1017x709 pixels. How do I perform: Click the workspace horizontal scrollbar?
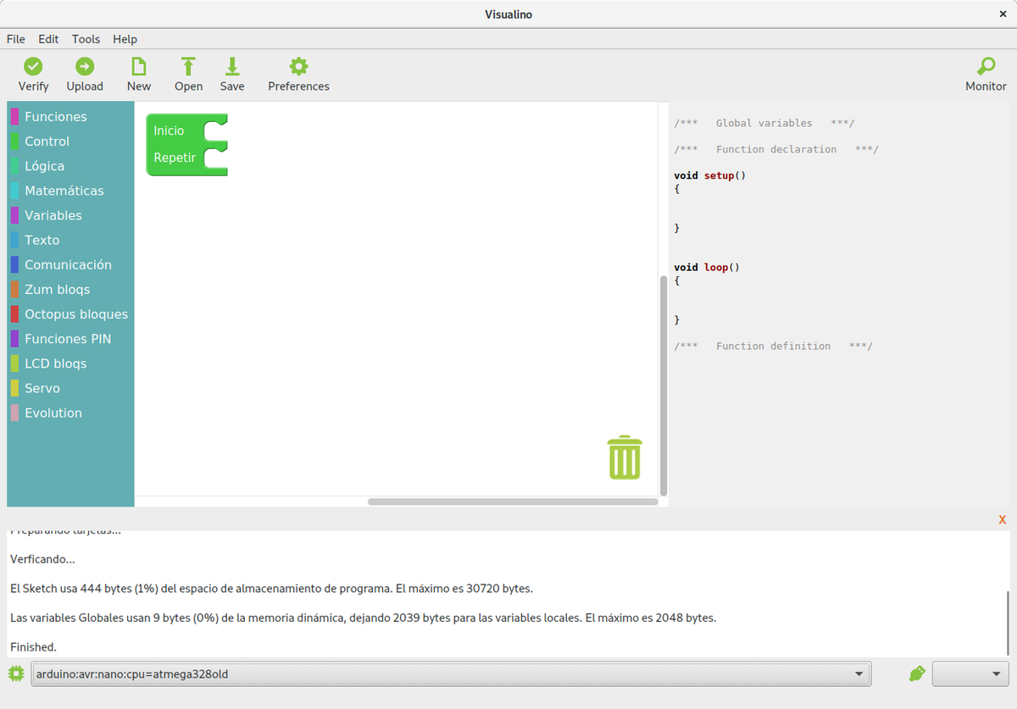click(x=513, y=501)
